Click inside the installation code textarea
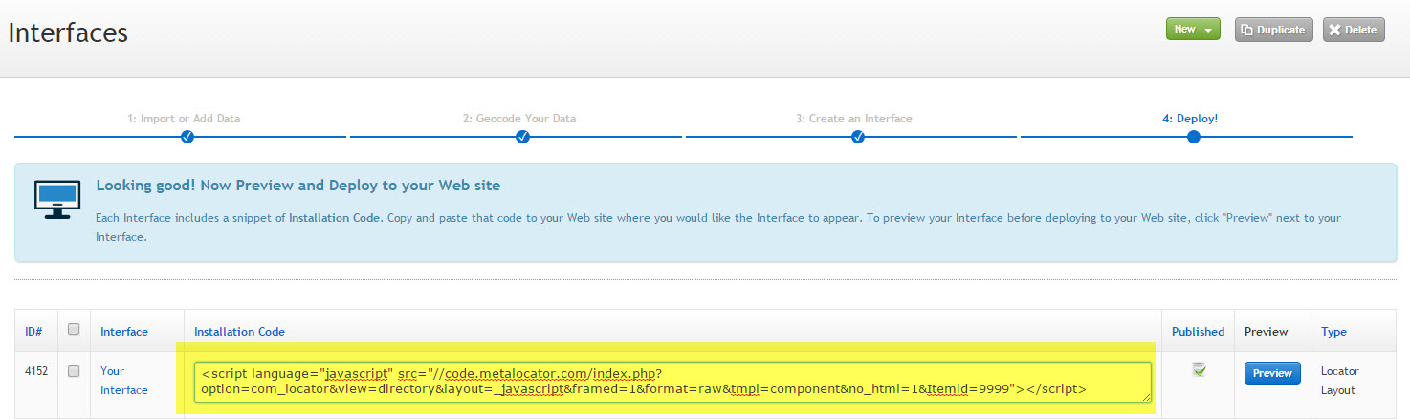This screenshot has width=1410, height=419. [672, 382]
